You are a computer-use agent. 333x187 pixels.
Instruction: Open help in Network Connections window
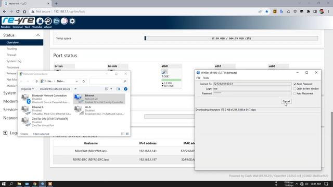[x=125, y=89]
